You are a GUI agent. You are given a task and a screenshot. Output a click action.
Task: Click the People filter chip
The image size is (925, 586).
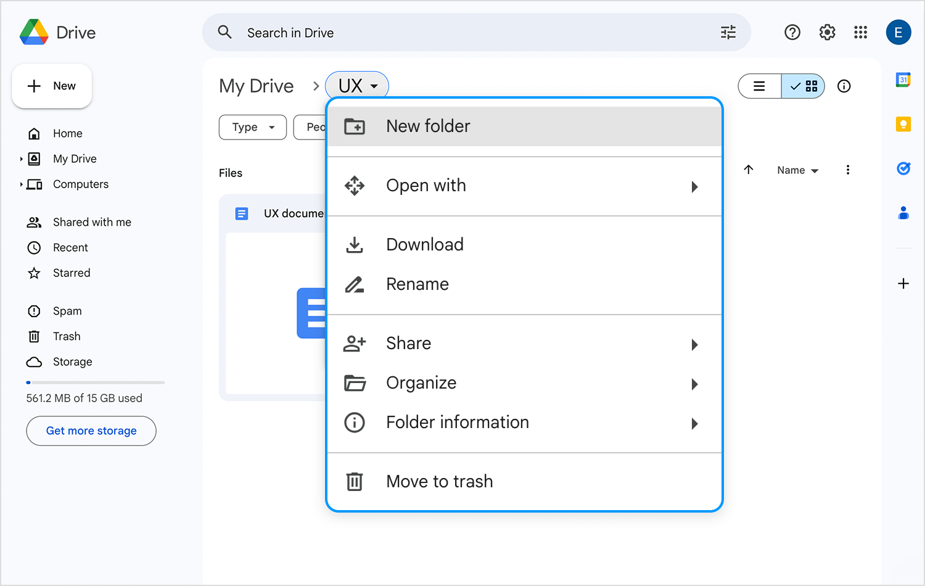pyautogui.click(x=310, y=127)
